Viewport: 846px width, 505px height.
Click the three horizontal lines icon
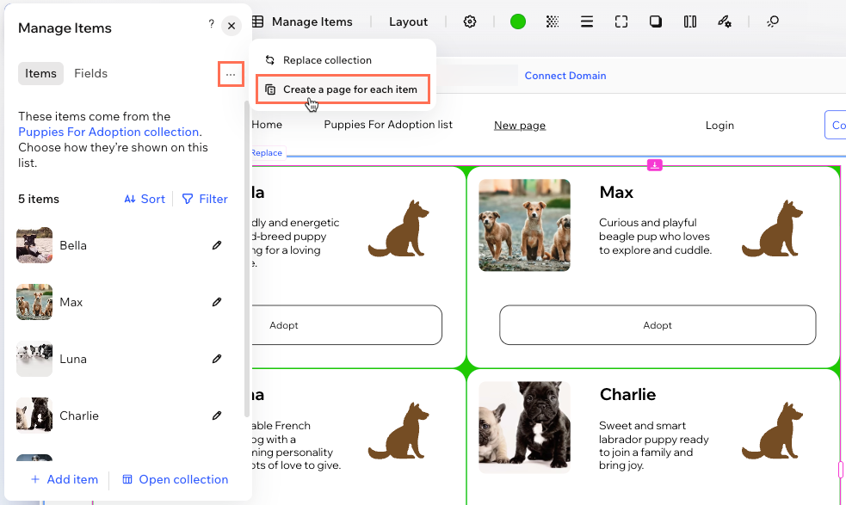587,22
